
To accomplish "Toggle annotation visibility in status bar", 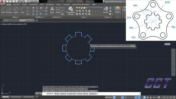I will (x=144, y=97).
